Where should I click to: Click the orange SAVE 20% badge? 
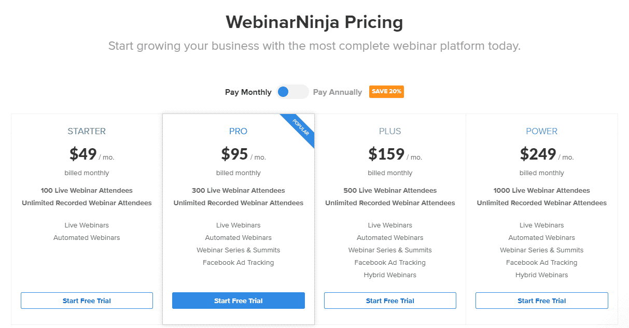[386, 92]
